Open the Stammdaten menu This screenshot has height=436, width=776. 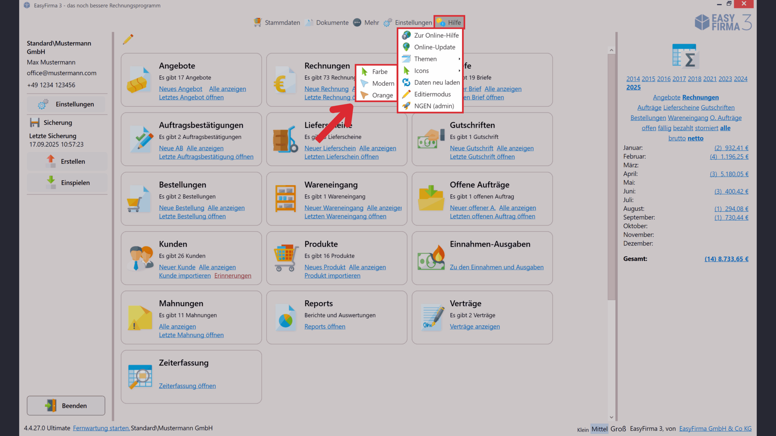(x=277, y=23)
